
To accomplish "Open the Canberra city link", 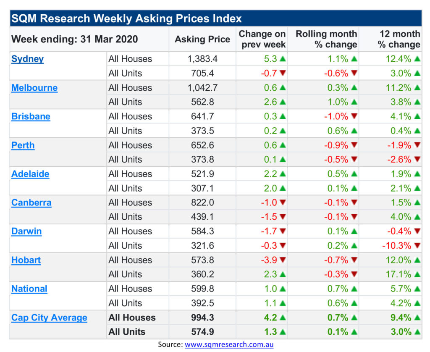I will coord(31,203).
